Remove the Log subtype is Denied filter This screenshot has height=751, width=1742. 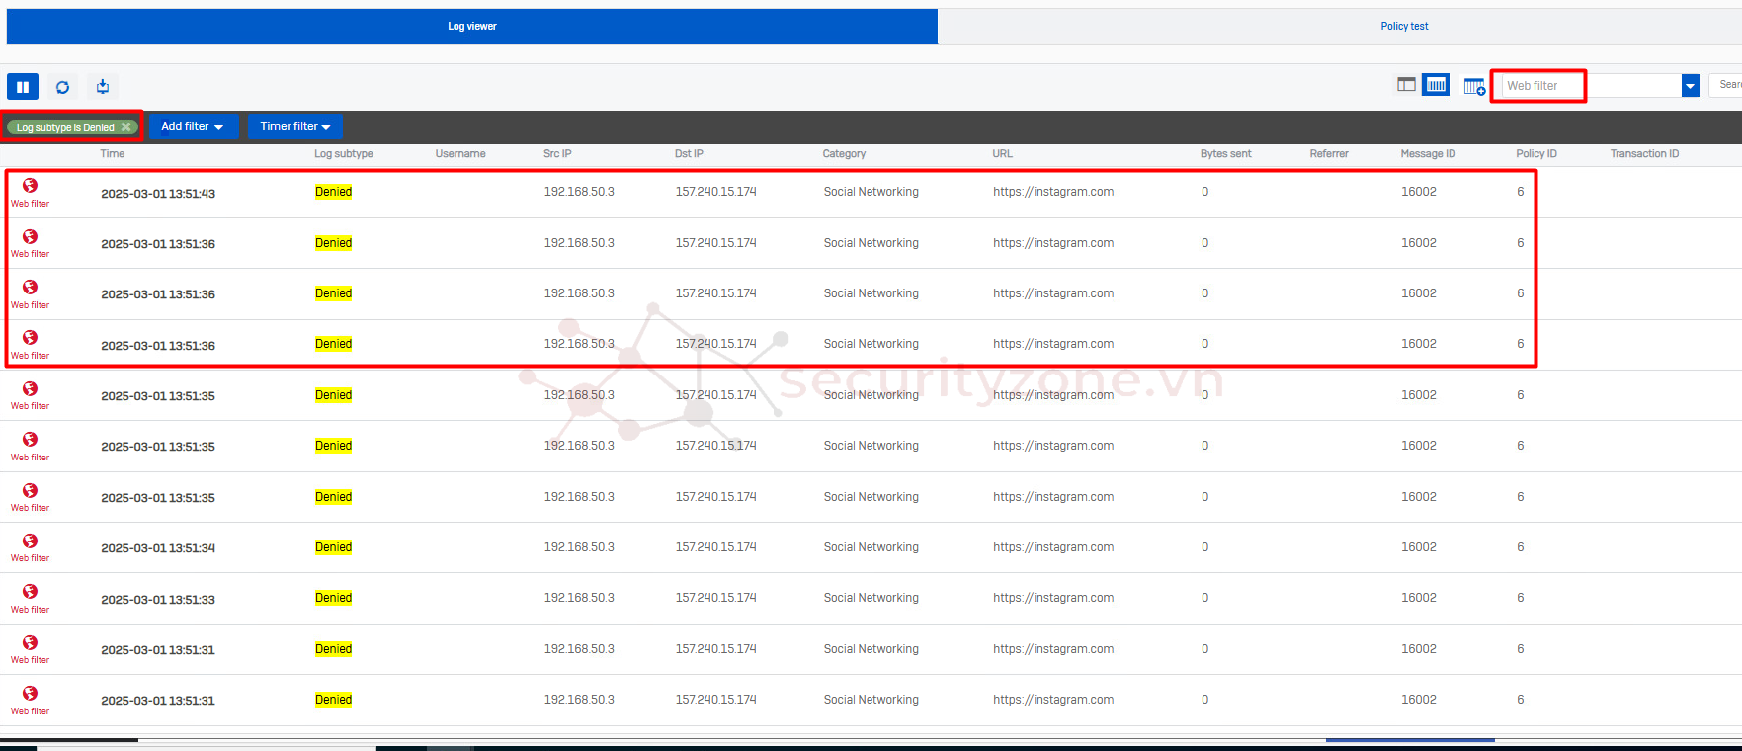click(x=126, y=127)
